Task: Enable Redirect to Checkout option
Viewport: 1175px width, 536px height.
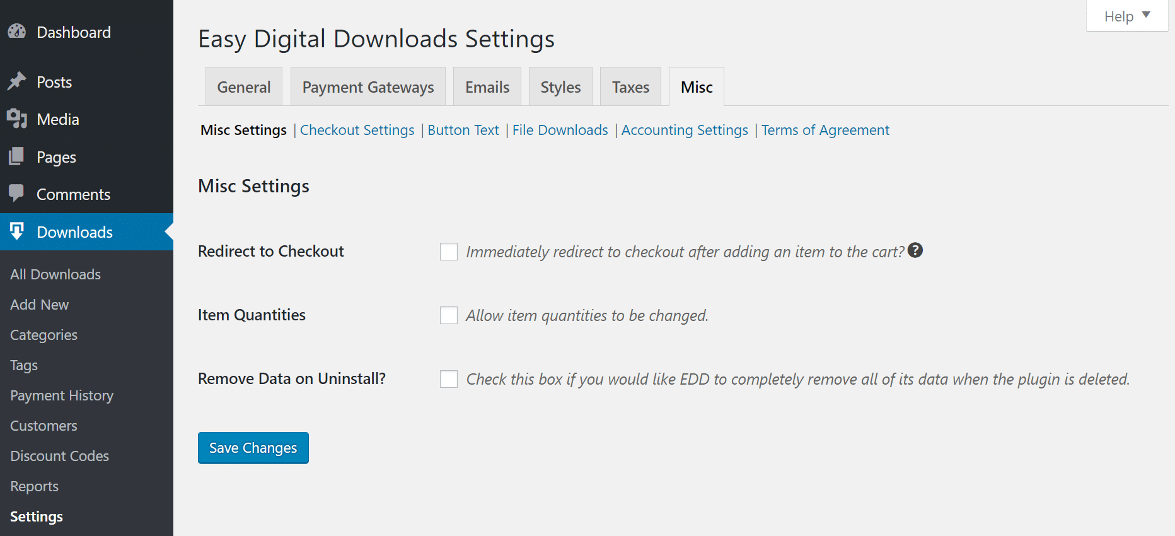Action: coord(448,251)
